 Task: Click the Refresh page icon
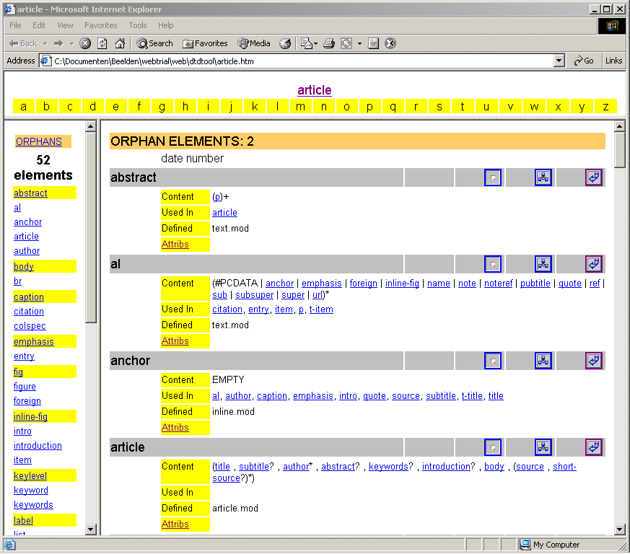[x=102, y=43]
